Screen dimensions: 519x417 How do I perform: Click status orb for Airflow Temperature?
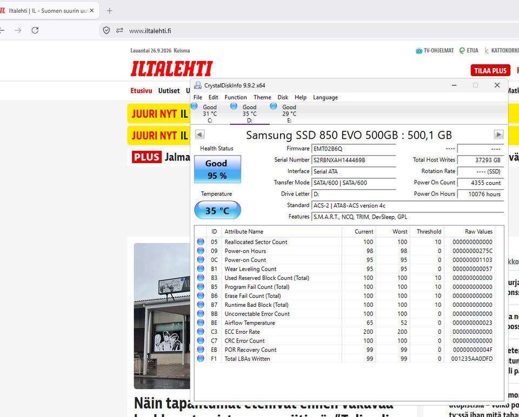pos(201,322)
